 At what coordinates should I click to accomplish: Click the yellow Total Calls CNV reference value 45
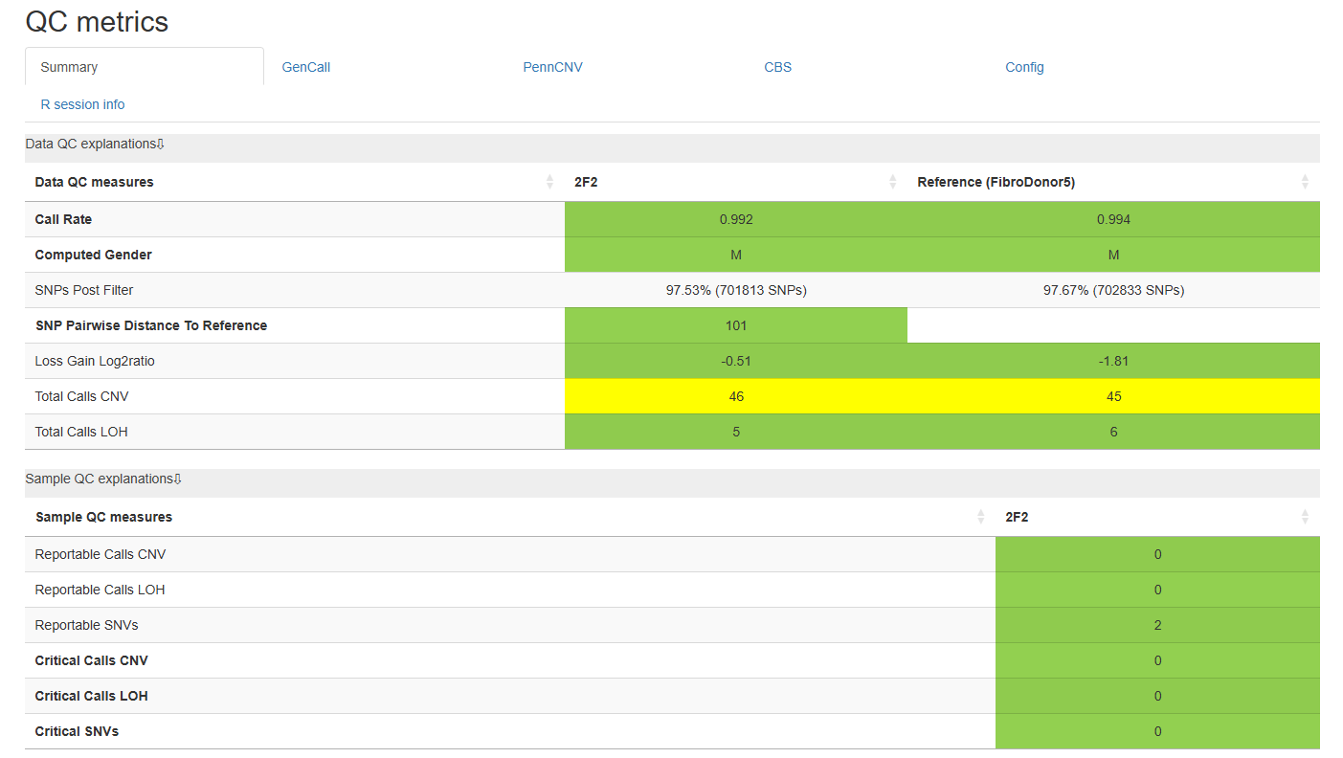[x=1113, y=396]
